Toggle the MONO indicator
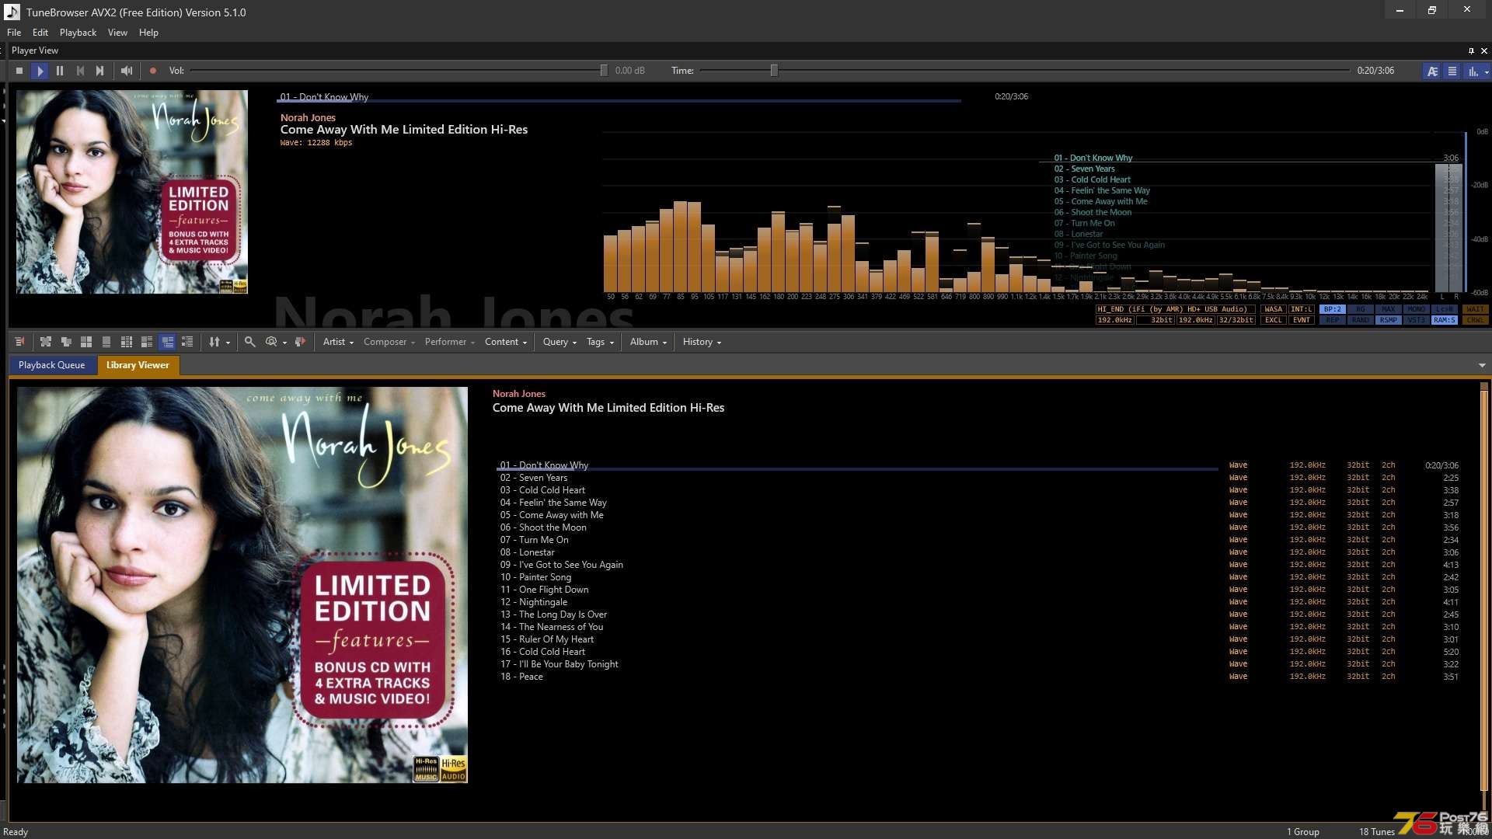1492x839 pixels. (x=1417, y=309)
